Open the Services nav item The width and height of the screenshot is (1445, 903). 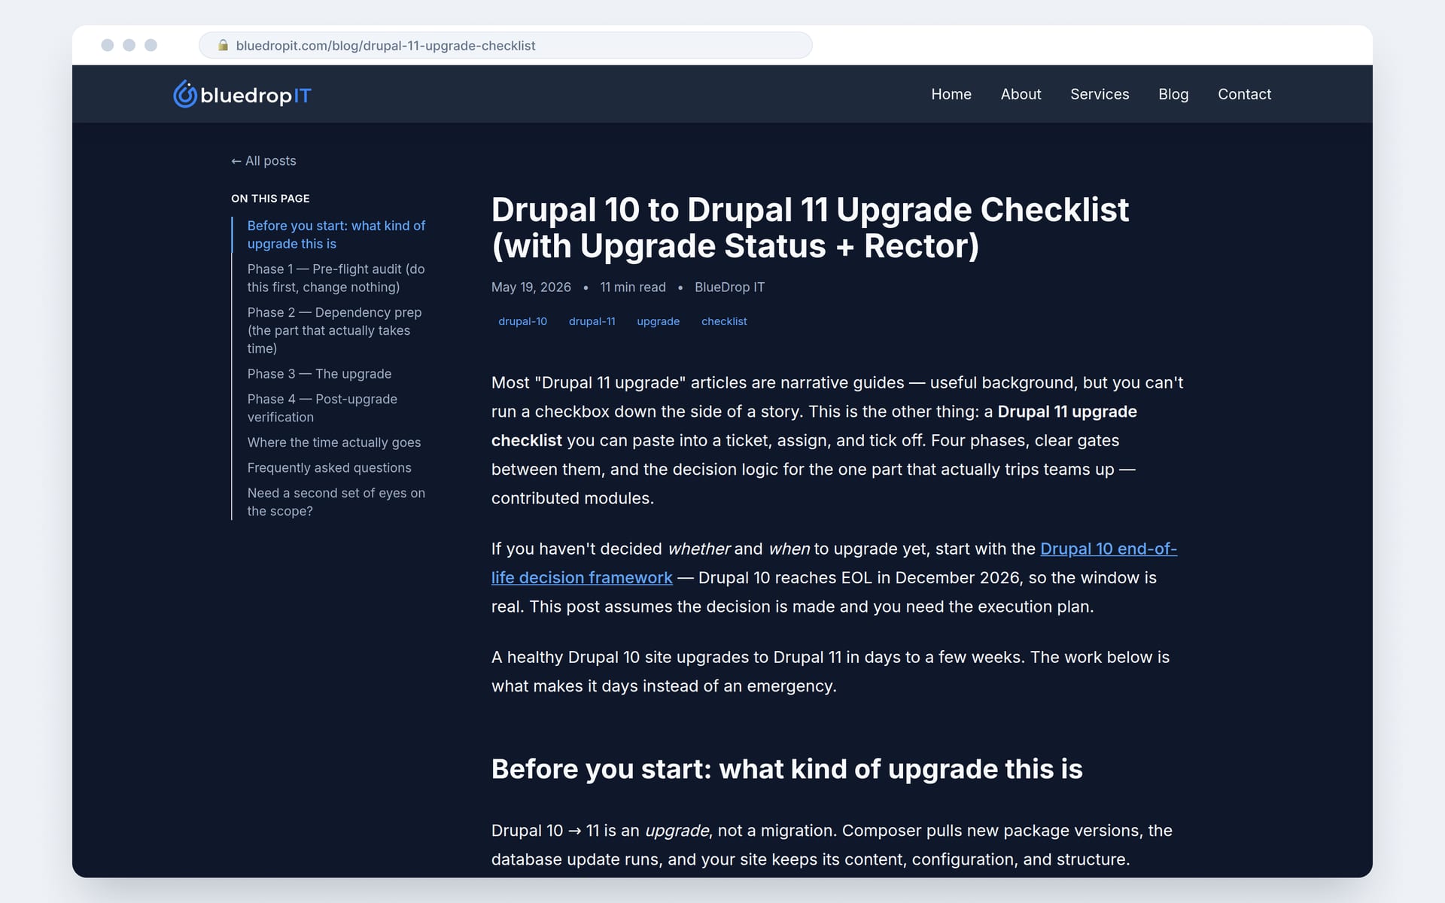click(1100, 94)
